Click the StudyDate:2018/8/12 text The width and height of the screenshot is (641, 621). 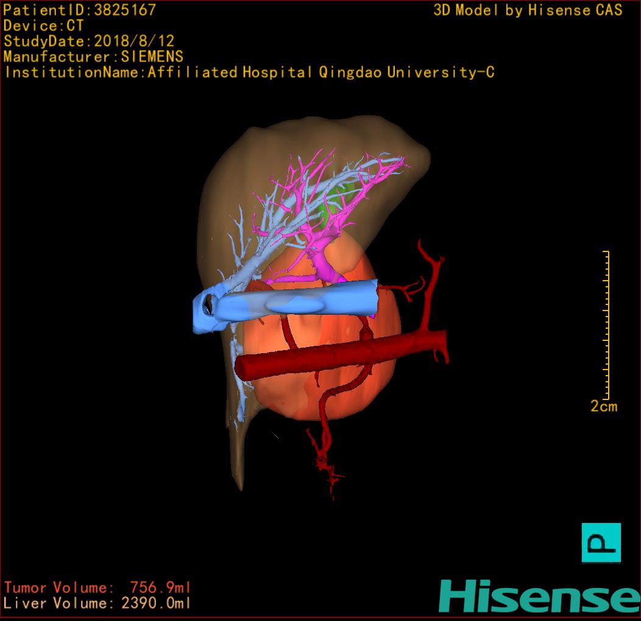(x=89, y=41)
